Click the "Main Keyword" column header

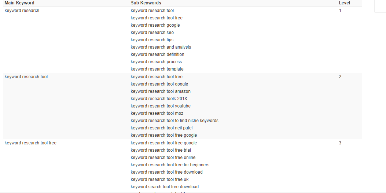(x=19, y=3)
